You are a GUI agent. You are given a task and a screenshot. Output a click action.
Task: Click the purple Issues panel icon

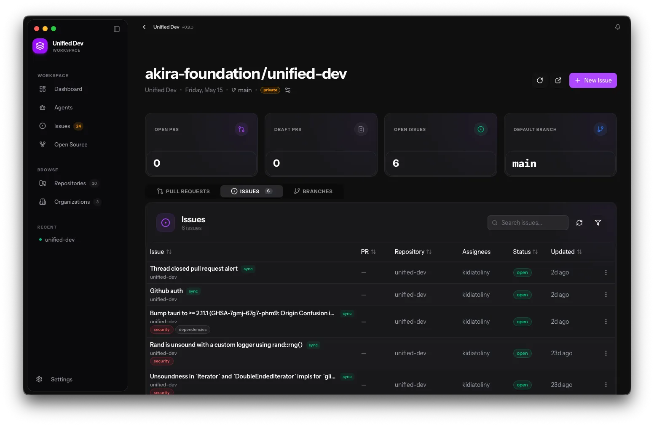166,223
